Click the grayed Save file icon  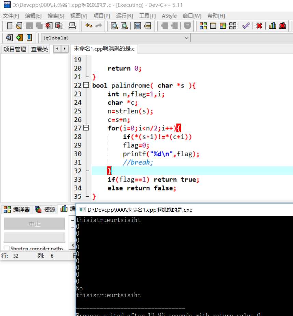tap(29, 26)
